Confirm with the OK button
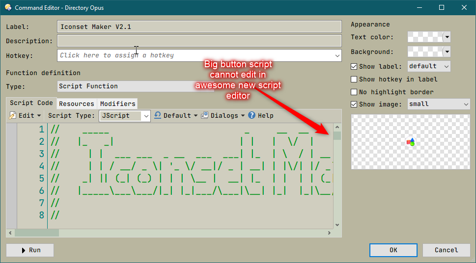The width and height of the screenshot is (476, 263). pyautogui.click(x=393, y=250)
